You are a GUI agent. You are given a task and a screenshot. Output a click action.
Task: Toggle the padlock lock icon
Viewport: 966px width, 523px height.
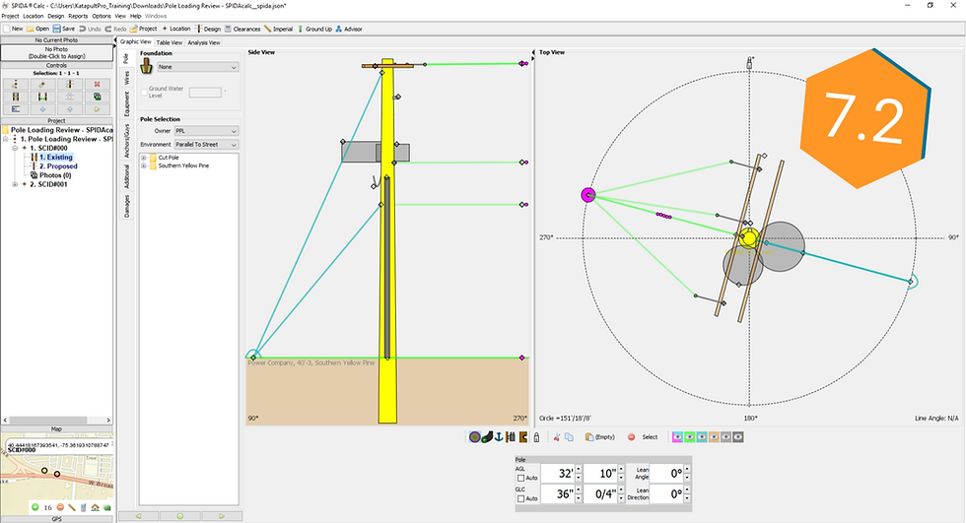(x=536, y=437)
